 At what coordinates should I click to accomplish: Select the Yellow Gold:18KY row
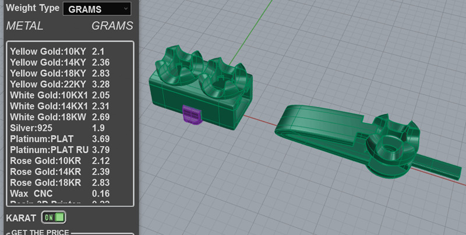click(70, 73)
